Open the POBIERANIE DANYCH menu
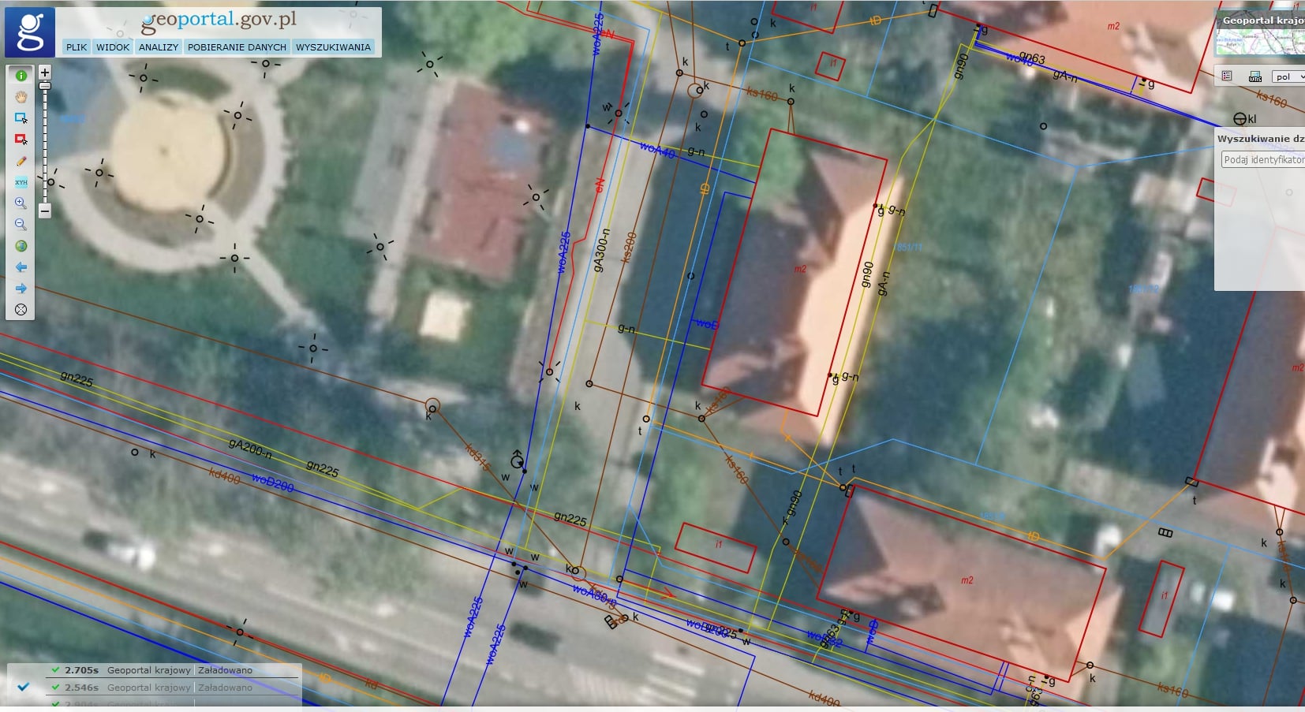The height and width of the screenshot is (712, 1305). click(x=237, y=47)
